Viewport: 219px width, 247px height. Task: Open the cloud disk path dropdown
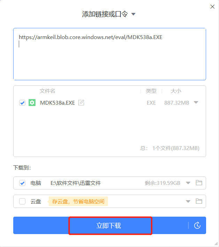(188, 201)
